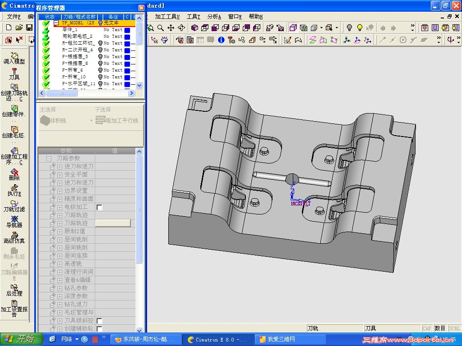Switch to 东风破-周杰伦 taskbar window
This screenshot has width=462, height=346.
point(146,340)
